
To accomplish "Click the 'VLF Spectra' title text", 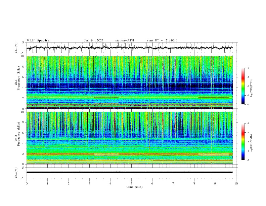I will pyautogui.click(x=38, y=40).
